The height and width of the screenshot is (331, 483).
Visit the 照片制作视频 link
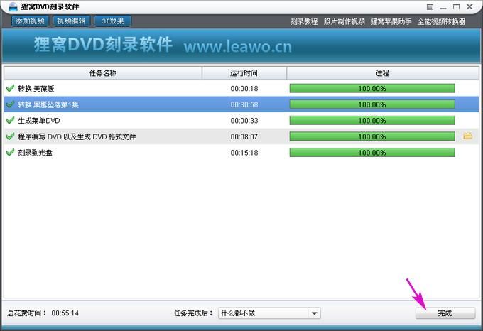(x=344, y=22)
